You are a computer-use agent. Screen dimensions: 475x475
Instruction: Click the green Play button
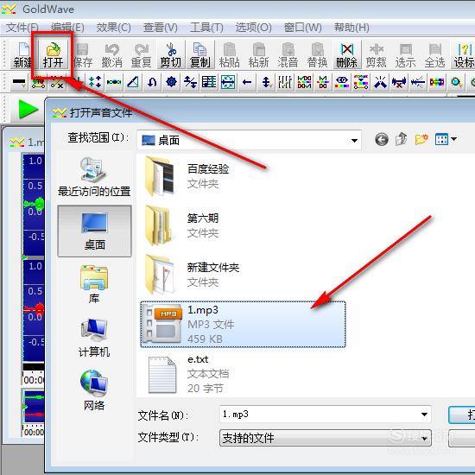coord(28,109)
